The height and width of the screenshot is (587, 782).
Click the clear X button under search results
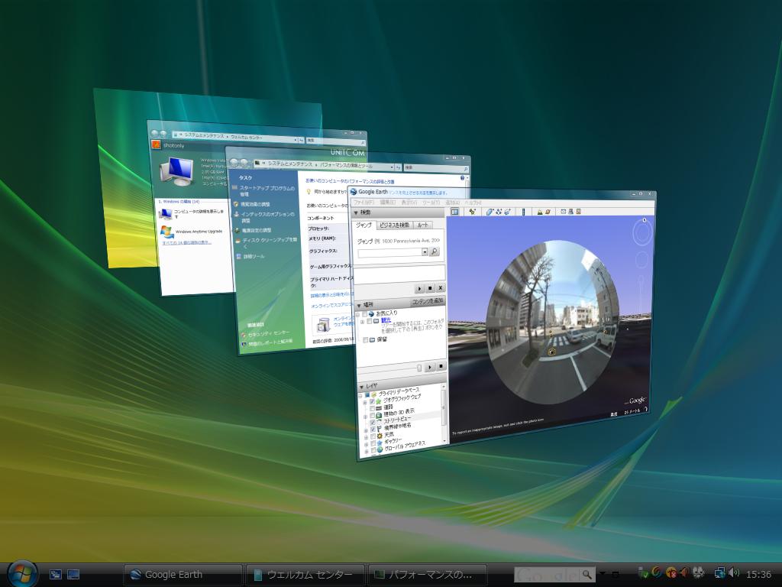coord(441,288)
